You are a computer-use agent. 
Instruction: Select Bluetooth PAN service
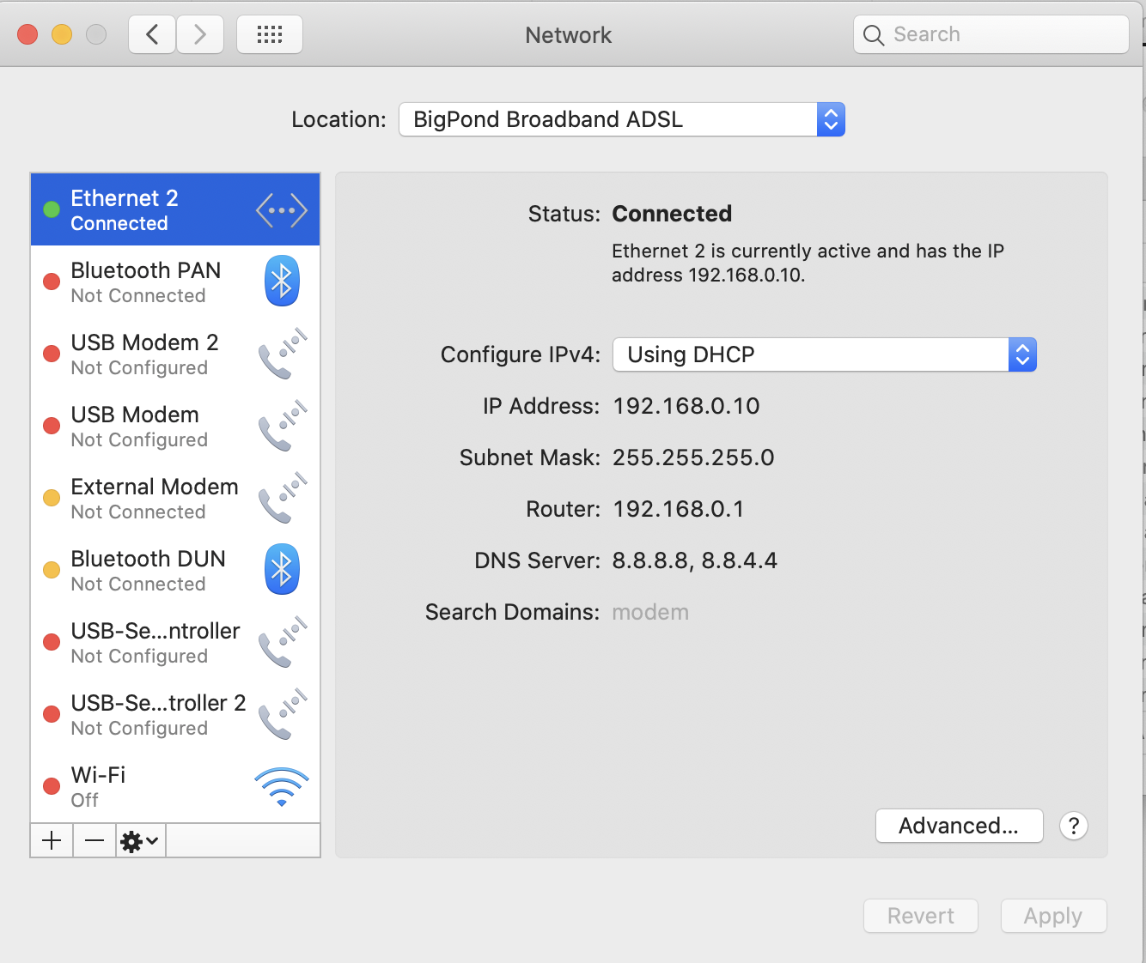tap(175, 282)
